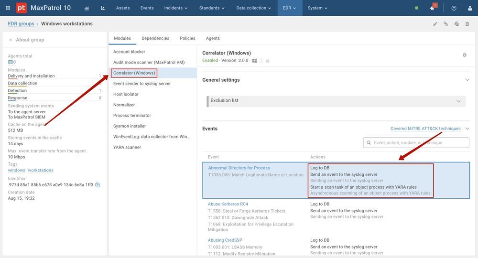Click T1558 Steal or Forge Kerberos Tickets
The height and width of the screenshot is (258, 478).
[247, 211]
